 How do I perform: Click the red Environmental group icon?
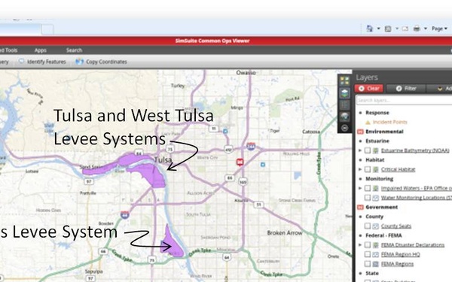360,132
